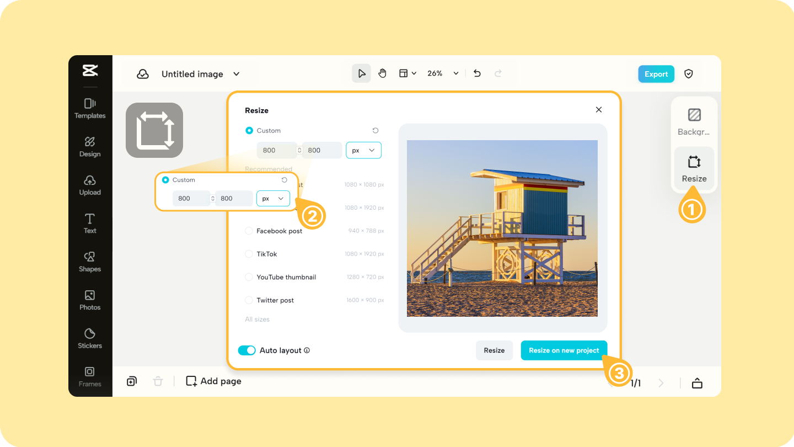Viewport: 794px width, 447px height.
Task: Click the CapCut logo icon
Action: click(90, 71)
